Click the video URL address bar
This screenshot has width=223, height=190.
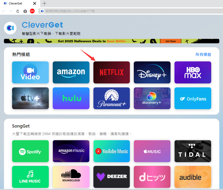coord(131,11)
